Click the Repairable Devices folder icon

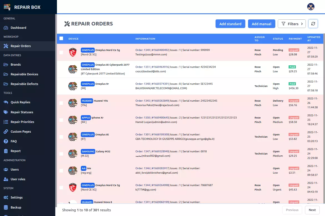(6, 74)
